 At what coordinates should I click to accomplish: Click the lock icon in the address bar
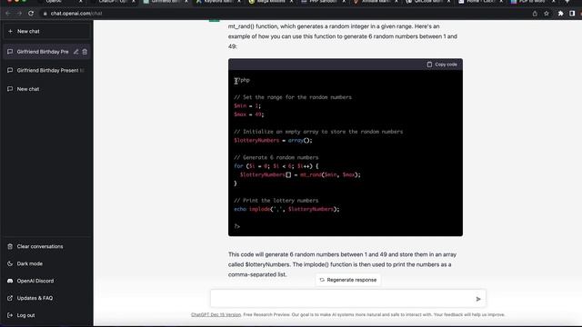point(45,14)
